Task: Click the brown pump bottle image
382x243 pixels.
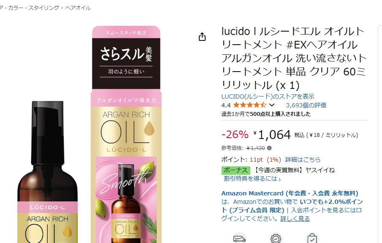Action: [48, 172]
